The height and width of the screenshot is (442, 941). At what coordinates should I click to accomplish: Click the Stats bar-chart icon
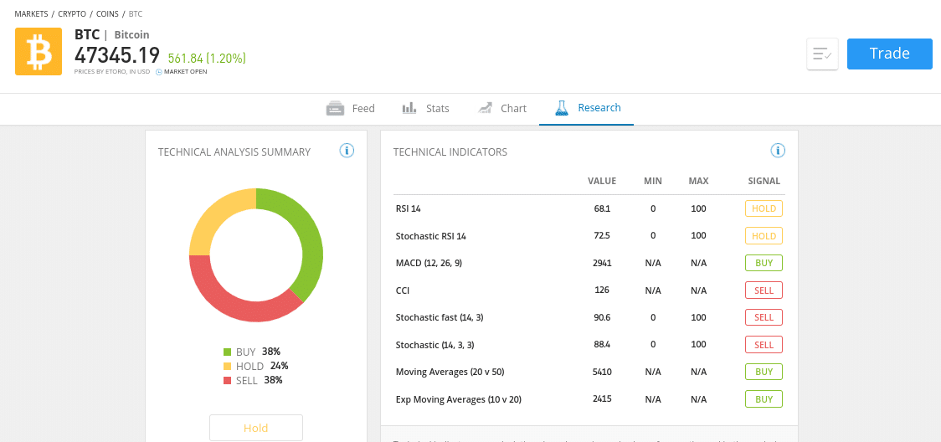(x=409, y=108)
